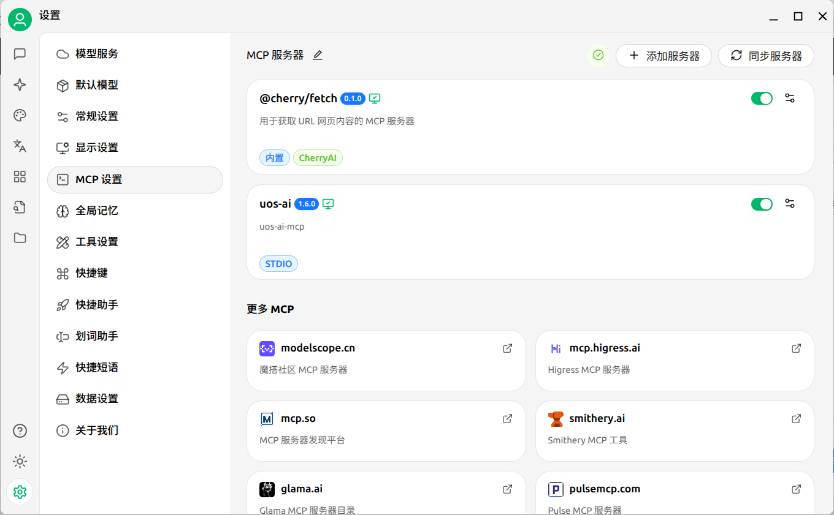Image resolution: width=834 pixels, height=515 pixels.
Task: Open 快捷键 shortcuts settings
Action: (x=135, y=273)
